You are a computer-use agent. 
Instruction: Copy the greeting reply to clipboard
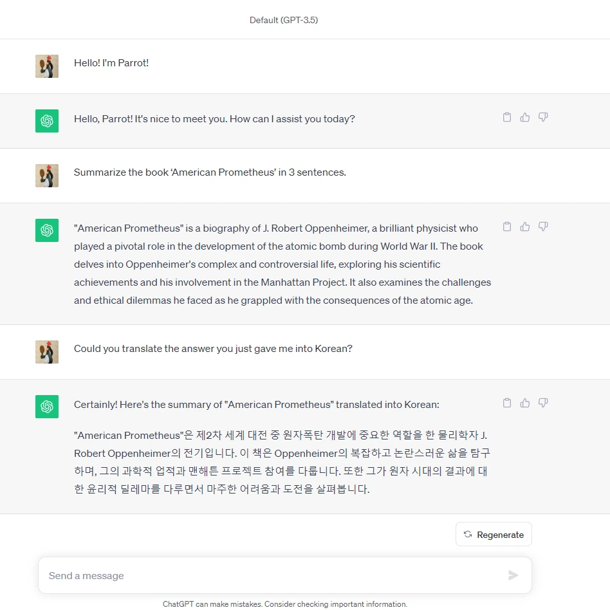coord(507,117)
